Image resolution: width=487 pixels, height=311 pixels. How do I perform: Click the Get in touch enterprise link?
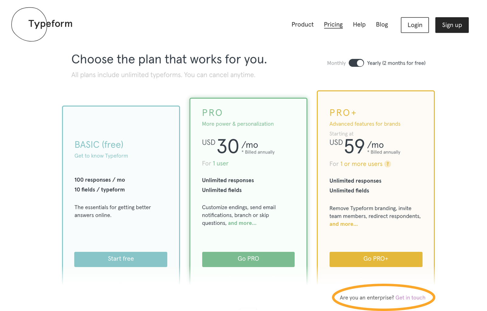point(410,298)
